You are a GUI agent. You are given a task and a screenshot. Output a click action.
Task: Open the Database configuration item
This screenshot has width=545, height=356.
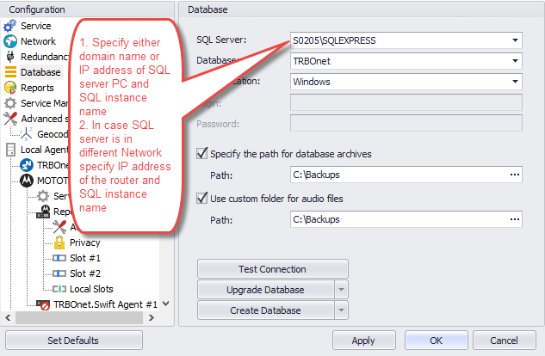(40, 72)
